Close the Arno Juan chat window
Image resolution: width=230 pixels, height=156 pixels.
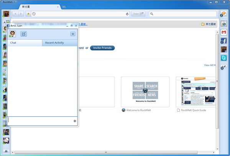coord(76,26)
